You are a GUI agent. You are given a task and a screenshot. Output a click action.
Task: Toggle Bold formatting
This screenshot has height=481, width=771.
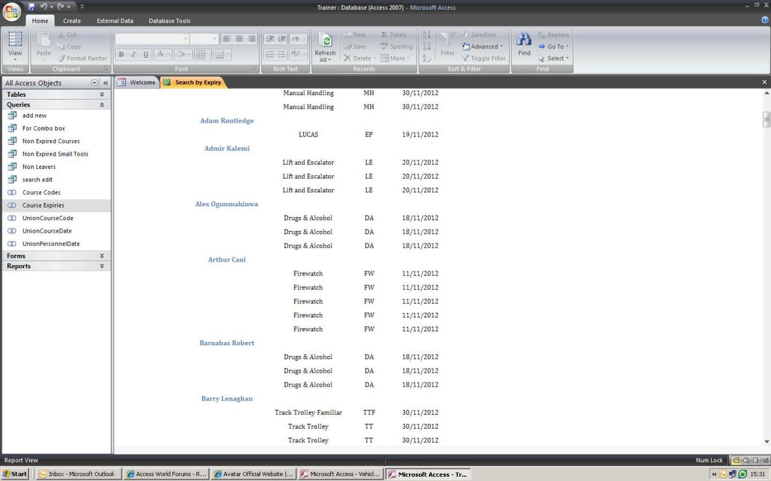(x=121, y=54)
